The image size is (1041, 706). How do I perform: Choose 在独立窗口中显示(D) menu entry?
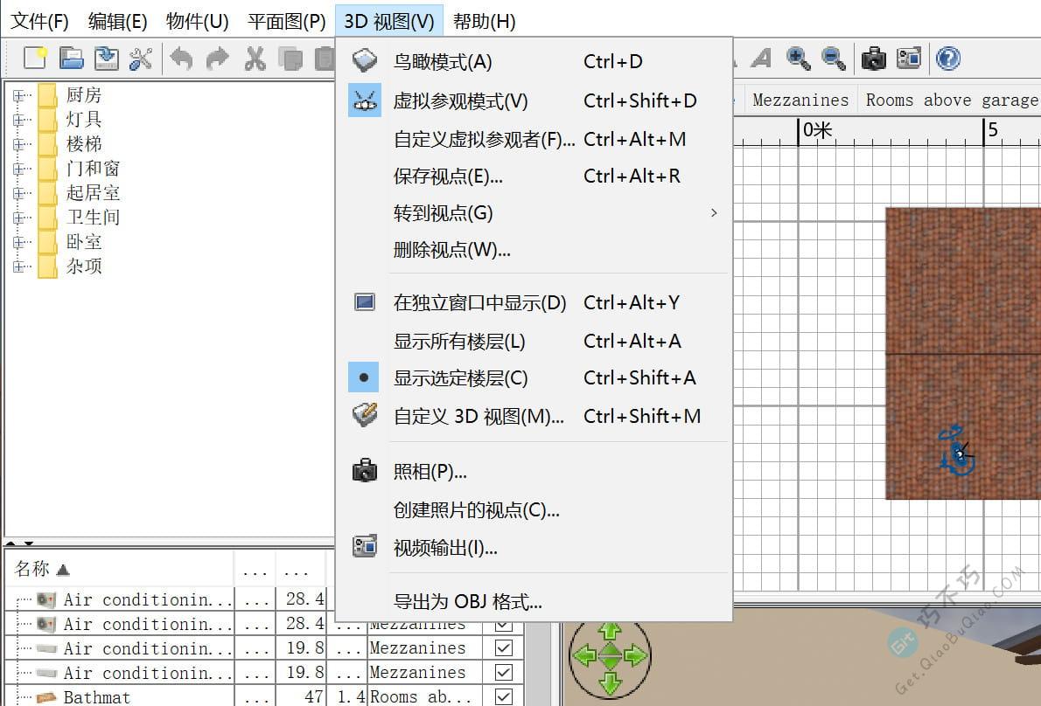pyautogui.click(x=534, y=303)
